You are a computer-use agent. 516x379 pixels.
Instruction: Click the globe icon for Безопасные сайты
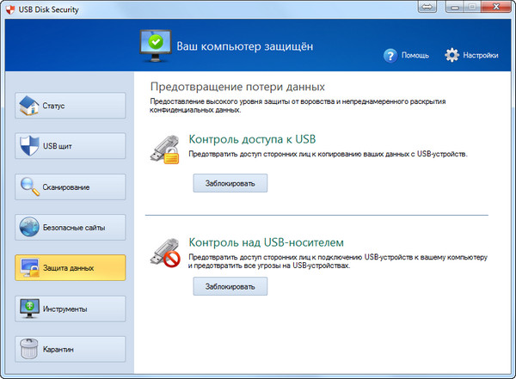29,227
